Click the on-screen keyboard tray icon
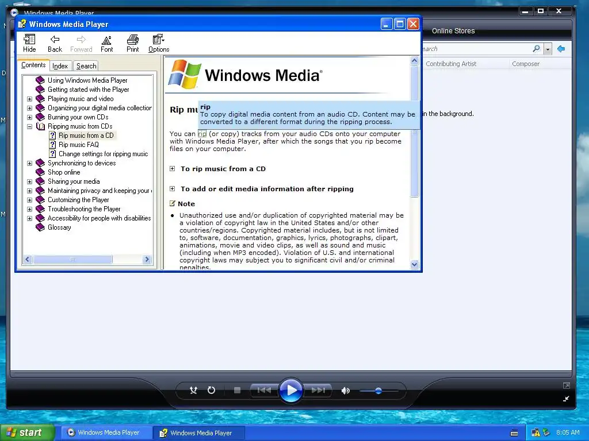 point(514,433)
